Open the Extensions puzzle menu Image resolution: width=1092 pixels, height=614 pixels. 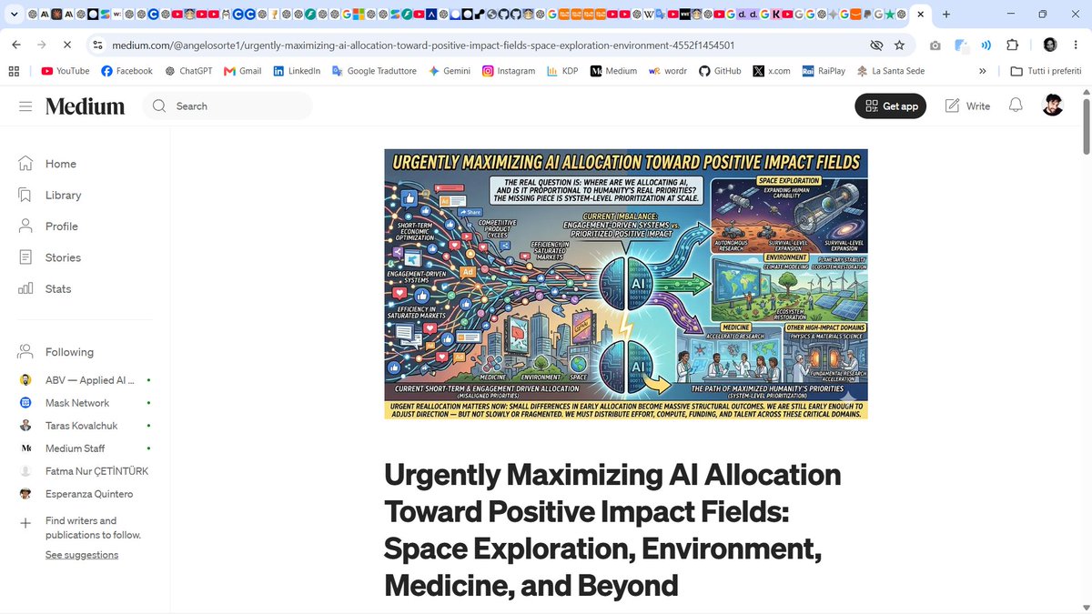1012,45
